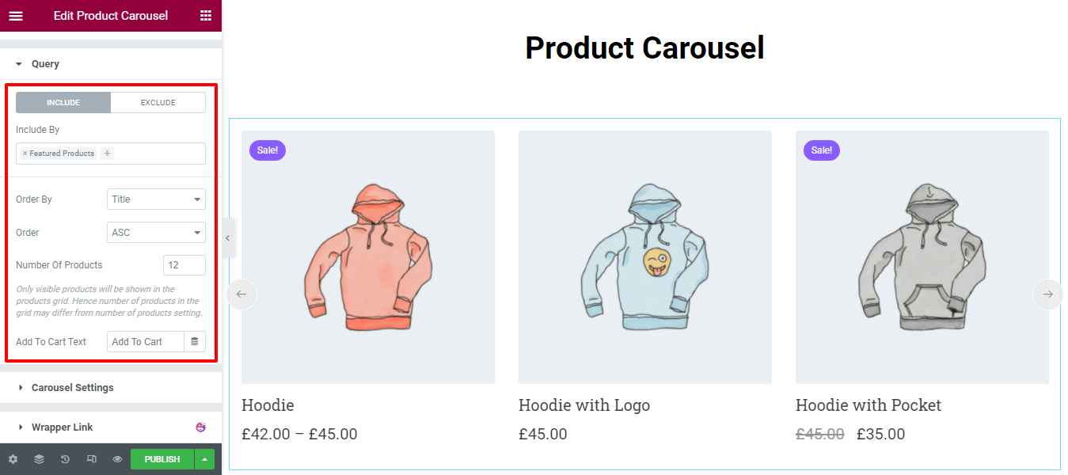Screen dimensions: 1068x475
Task: Open page settings gear icon
Action: click(x=13, y=459)
